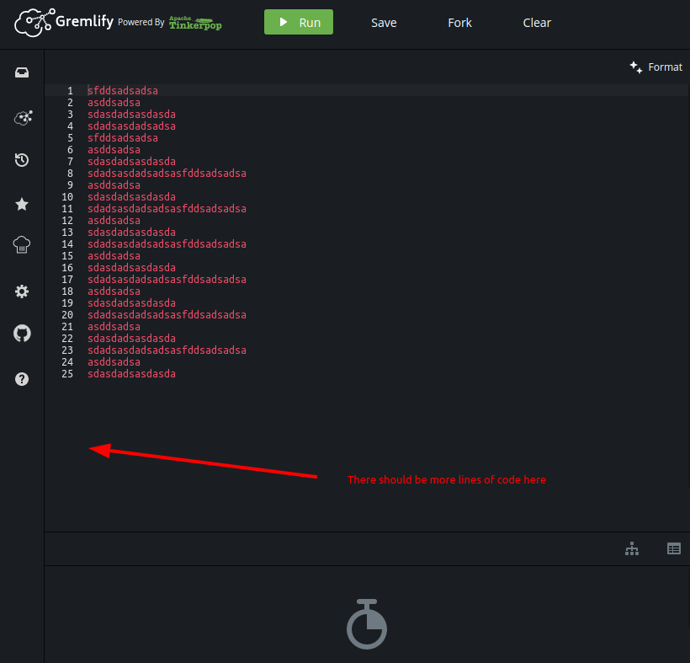Click line 25 text sdasdadsasdasda

click(x=131, y=374)
